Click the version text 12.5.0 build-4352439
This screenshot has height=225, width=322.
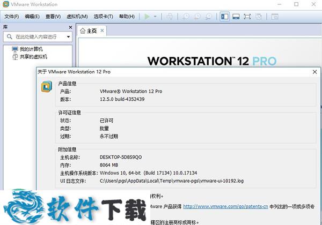[x=122, y=99]
